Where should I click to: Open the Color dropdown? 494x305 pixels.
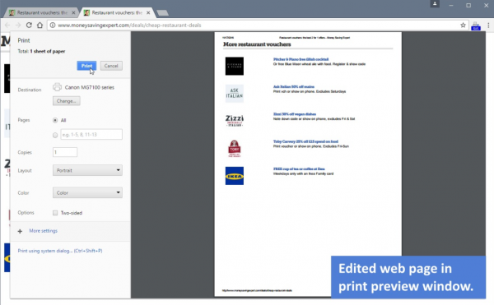tap(87, 192)
